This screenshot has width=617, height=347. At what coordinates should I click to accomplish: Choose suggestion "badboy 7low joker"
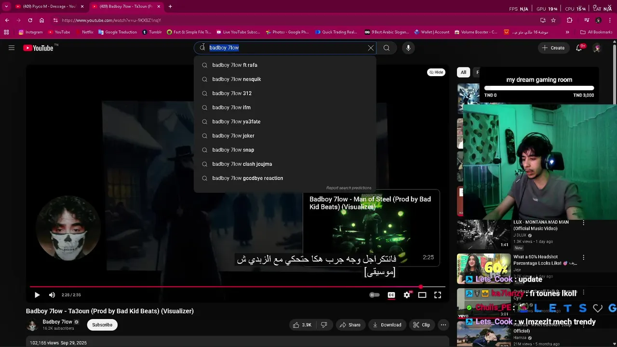click(285, 135)
